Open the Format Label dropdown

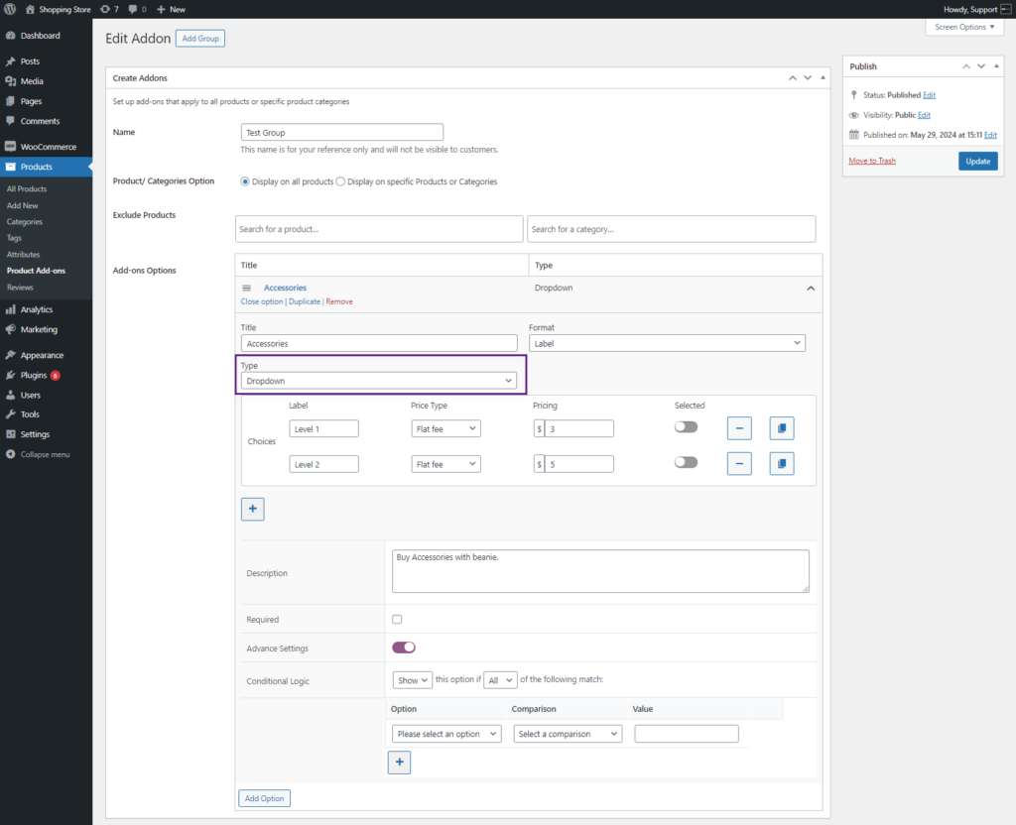pos(667,343)
